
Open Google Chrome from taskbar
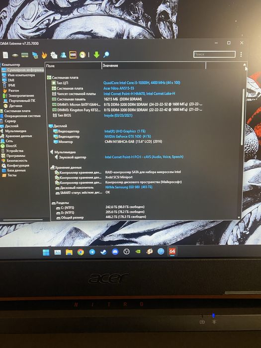coord(81,252)
